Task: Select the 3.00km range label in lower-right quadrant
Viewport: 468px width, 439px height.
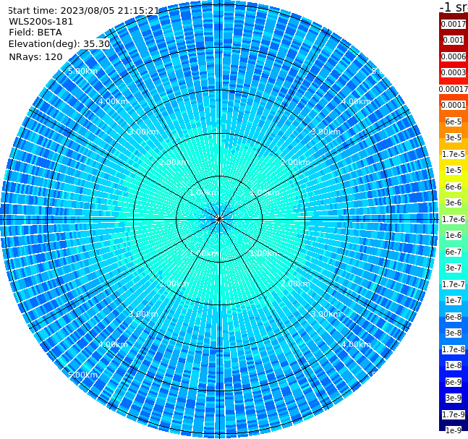Action: 326,314
